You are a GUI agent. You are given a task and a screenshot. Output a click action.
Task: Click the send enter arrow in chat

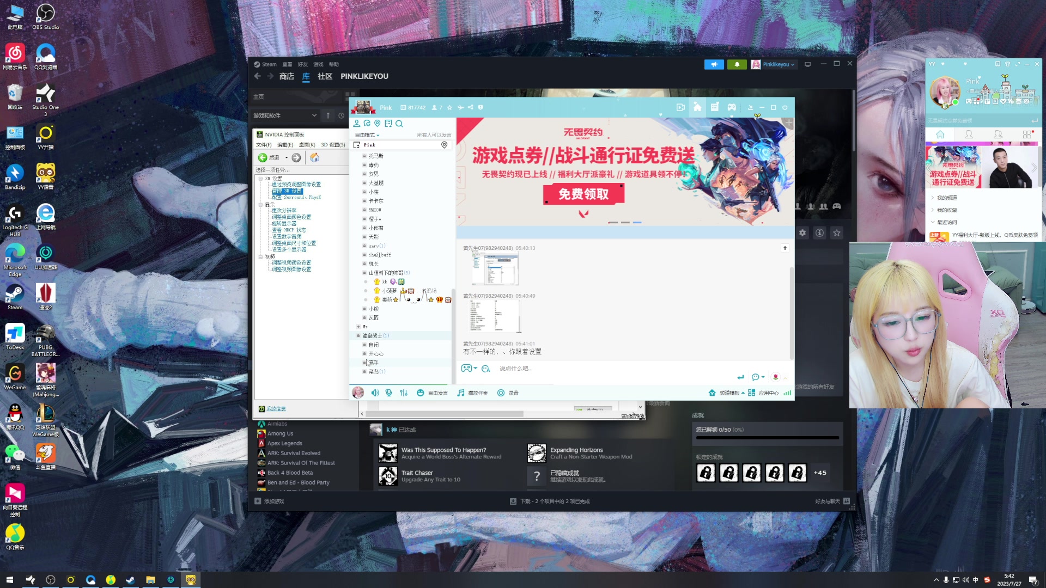[x=740, y=377]
